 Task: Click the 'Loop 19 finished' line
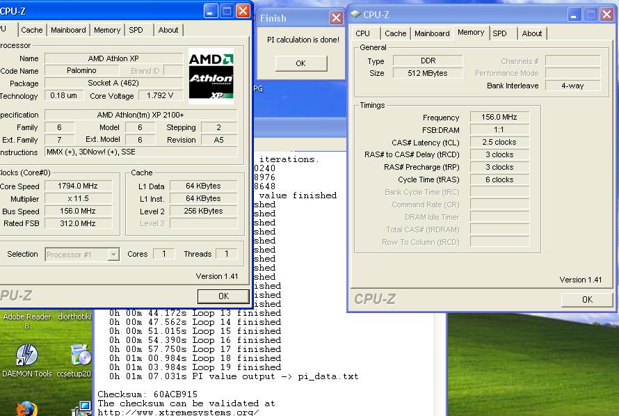pyautogui.click(x=195, y=367)
